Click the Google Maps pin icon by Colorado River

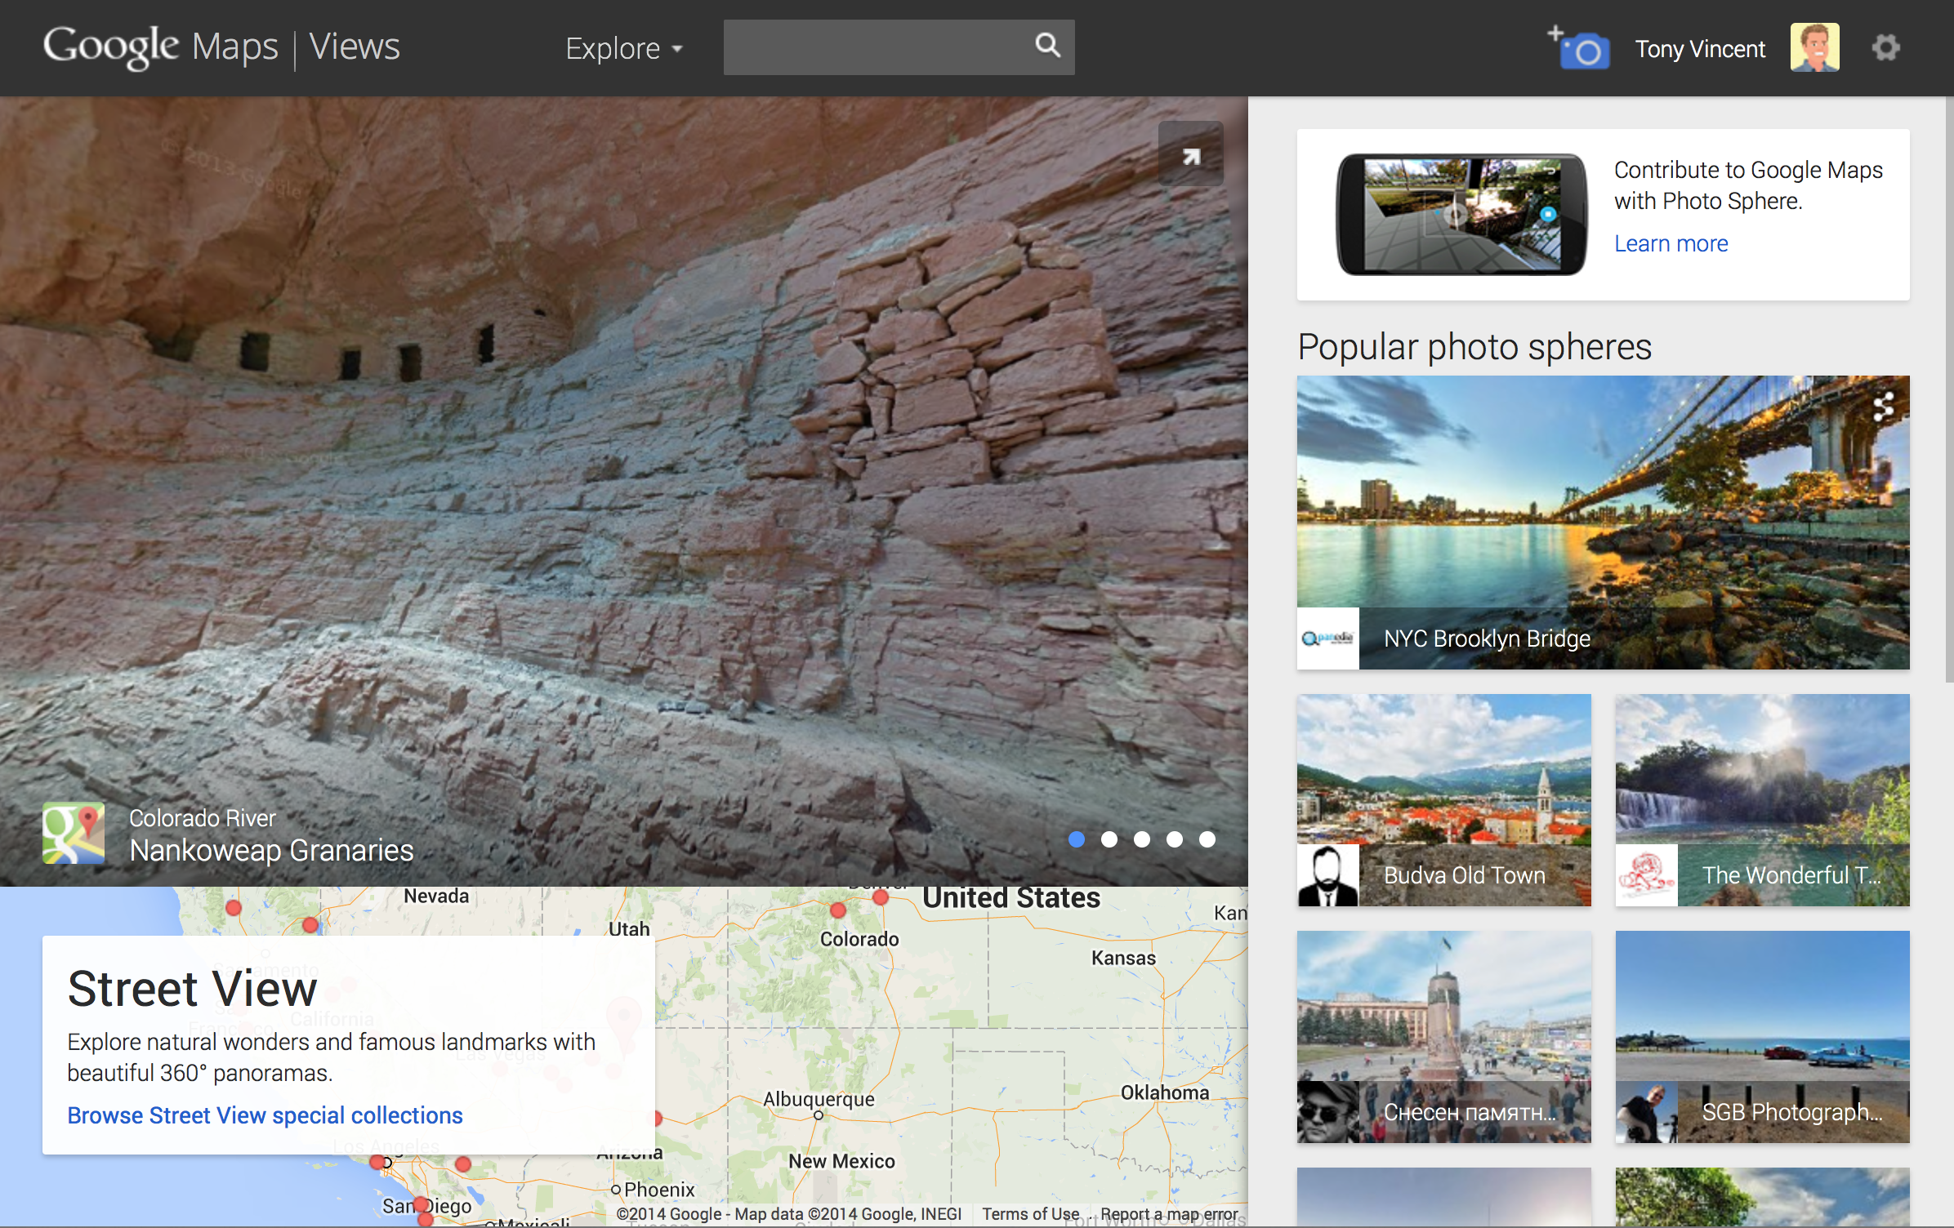(74, 833)
